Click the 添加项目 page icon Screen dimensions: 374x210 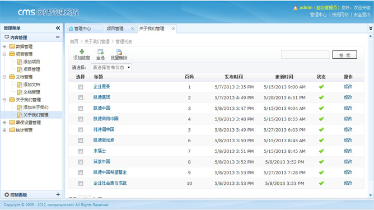20,62
